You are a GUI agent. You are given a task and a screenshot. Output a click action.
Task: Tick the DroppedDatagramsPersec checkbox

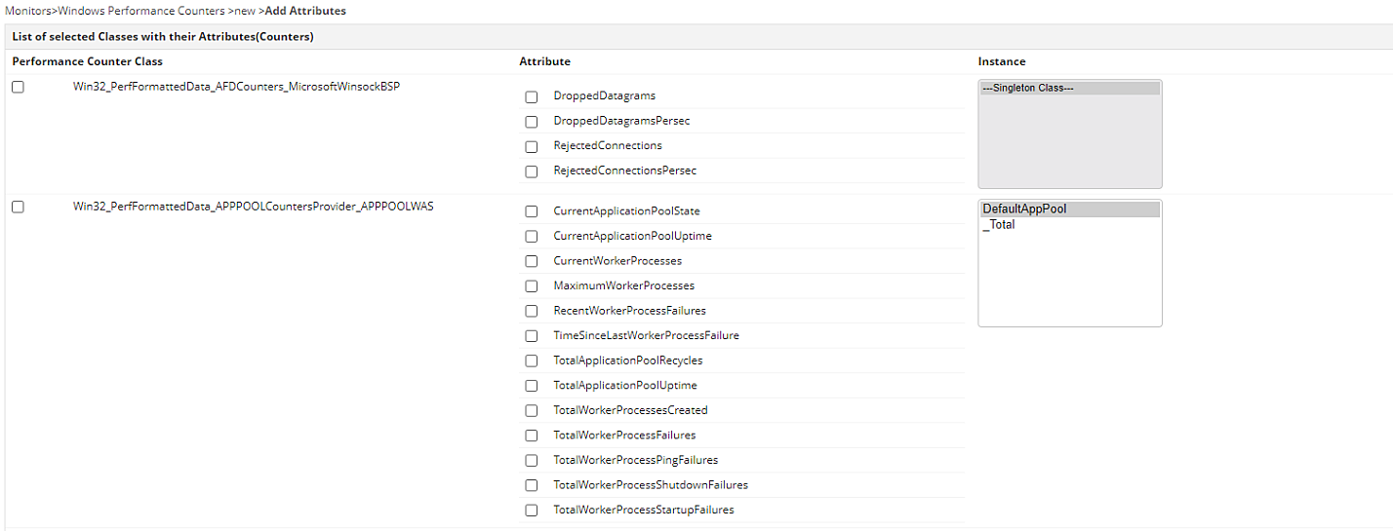click(x=532, y=122)
